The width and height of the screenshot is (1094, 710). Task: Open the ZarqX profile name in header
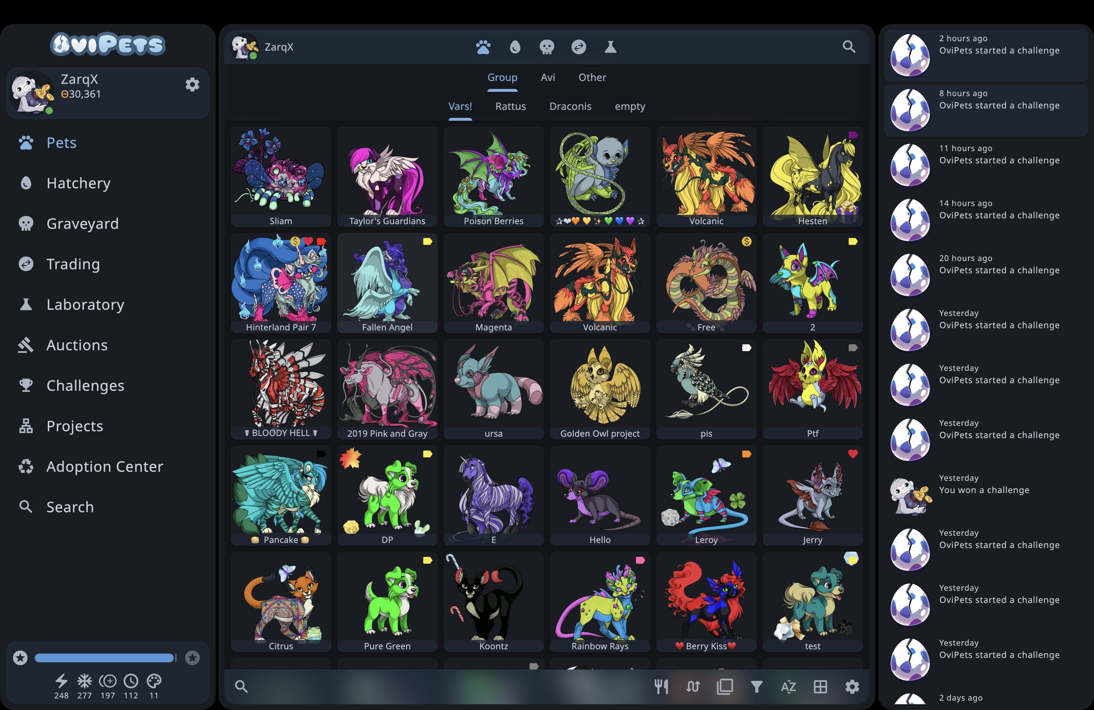(279, 47)
